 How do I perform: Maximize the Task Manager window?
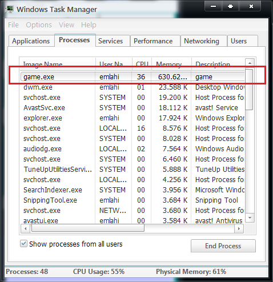coord(230,6)
